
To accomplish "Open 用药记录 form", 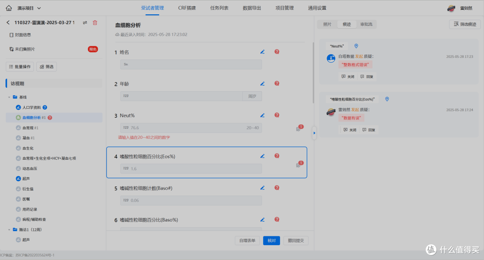I will [x=30, y=209].
